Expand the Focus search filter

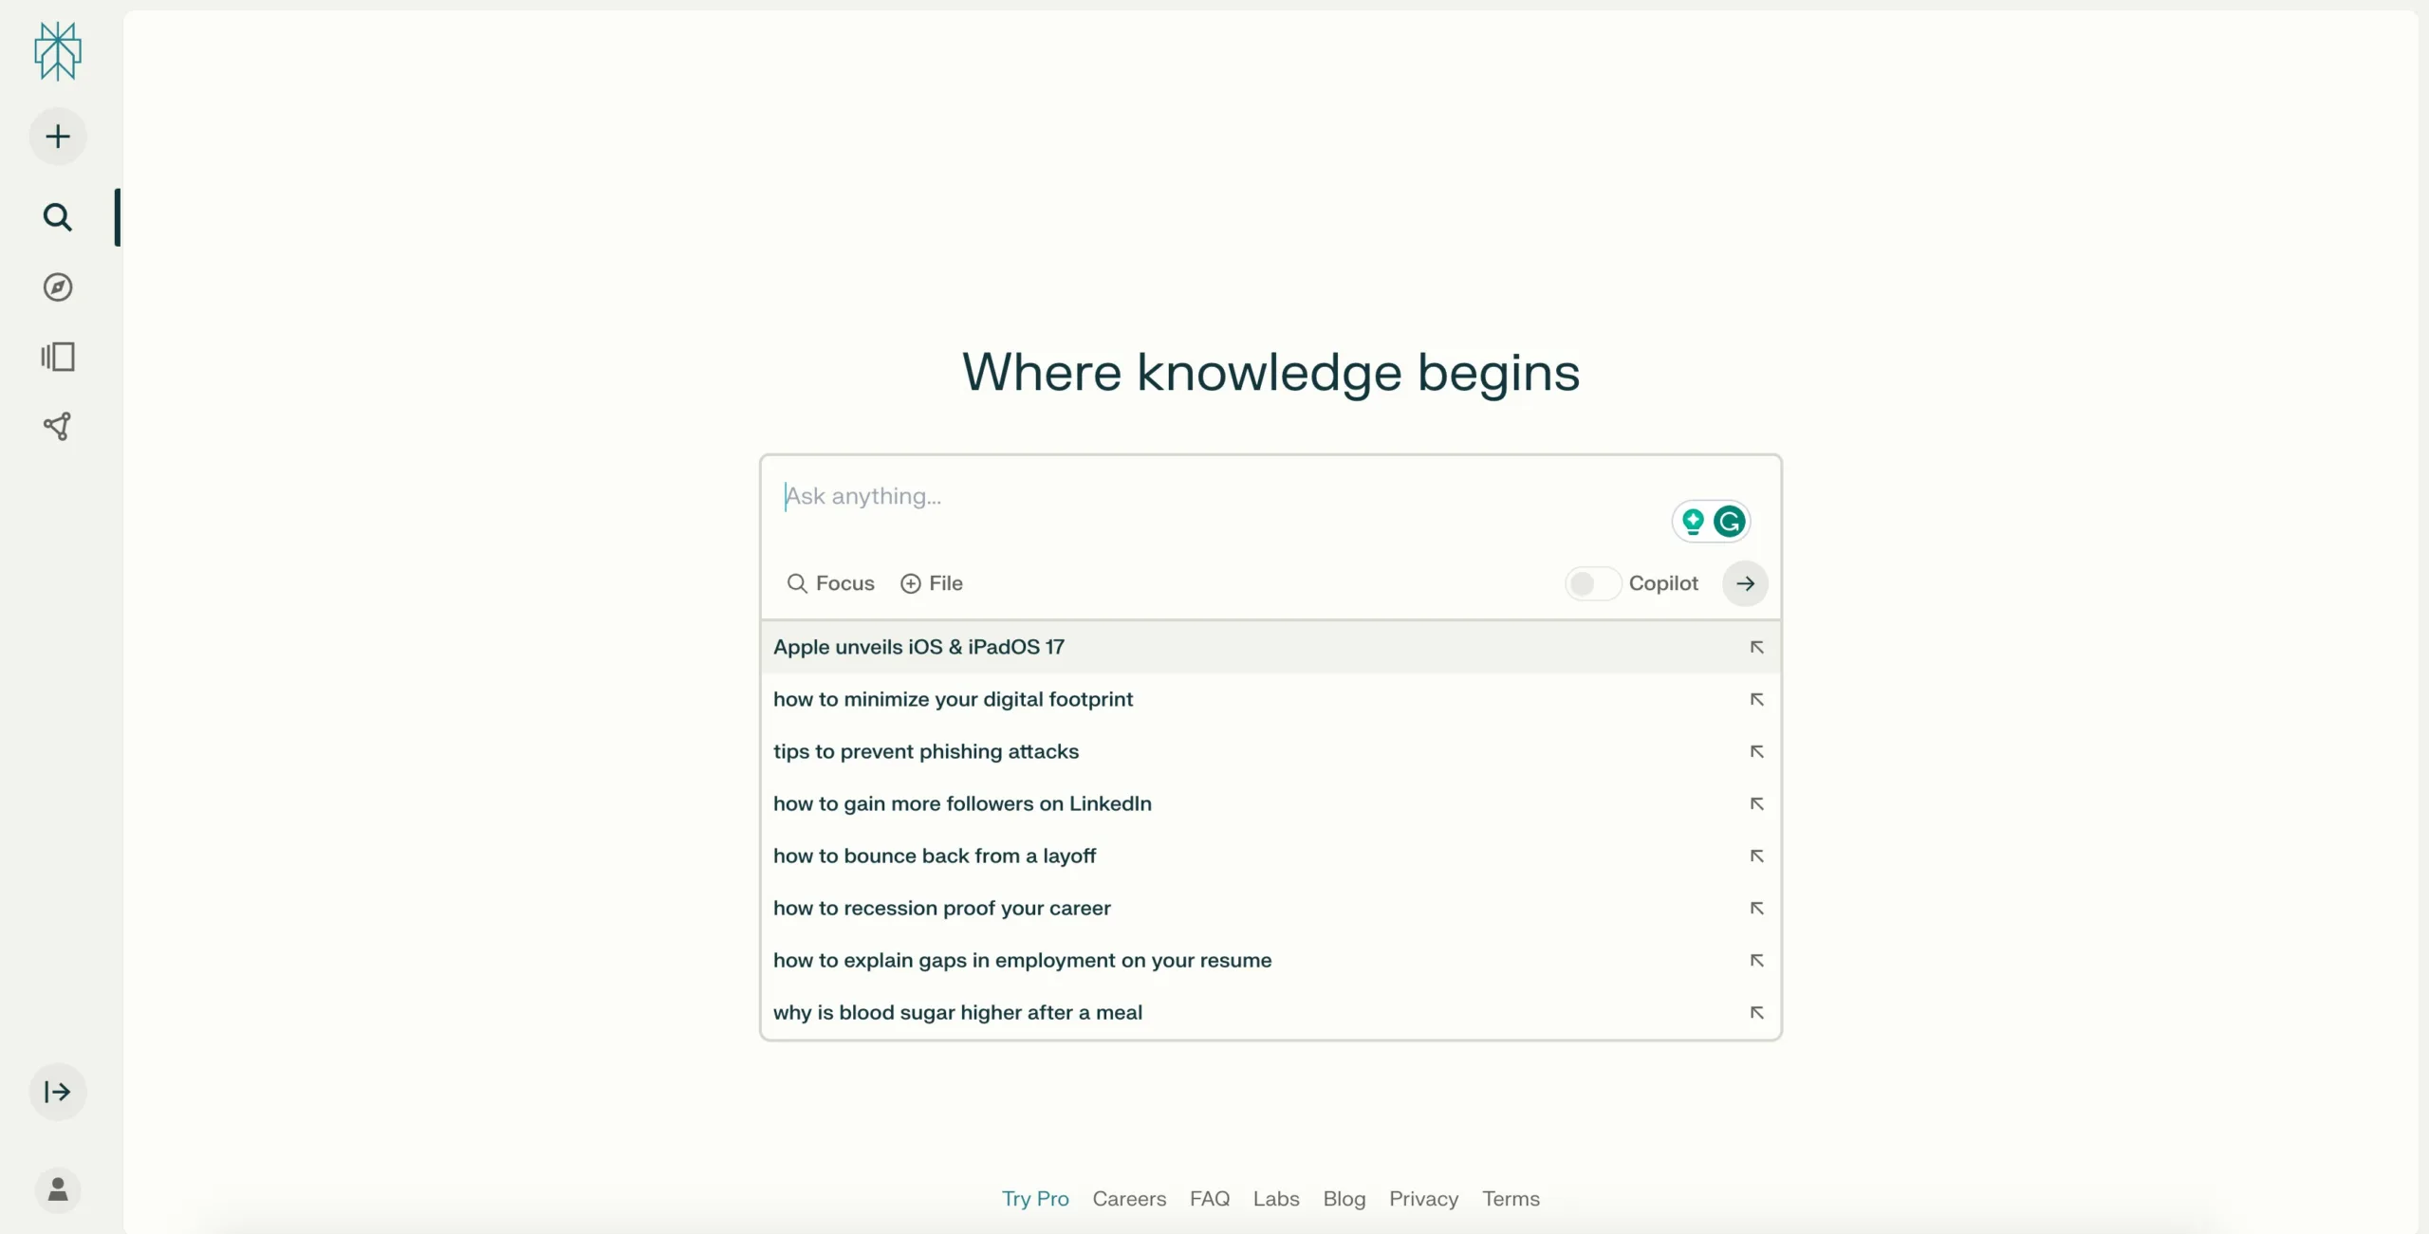(829, 582)
